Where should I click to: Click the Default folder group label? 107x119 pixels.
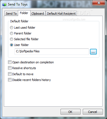(19, 21)
